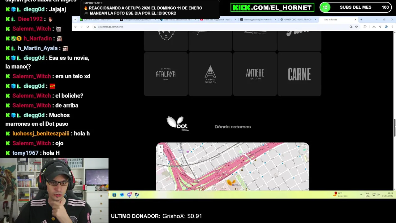Click username tomy1967 in chat
Image resolution: width=396 pixels, height=223 pixels.
[25, 153]
